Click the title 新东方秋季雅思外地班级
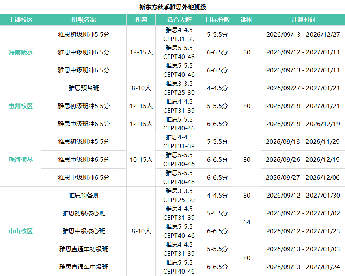345x276 pixels. 172,7
